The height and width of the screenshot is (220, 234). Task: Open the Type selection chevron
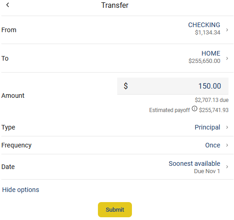227,127
